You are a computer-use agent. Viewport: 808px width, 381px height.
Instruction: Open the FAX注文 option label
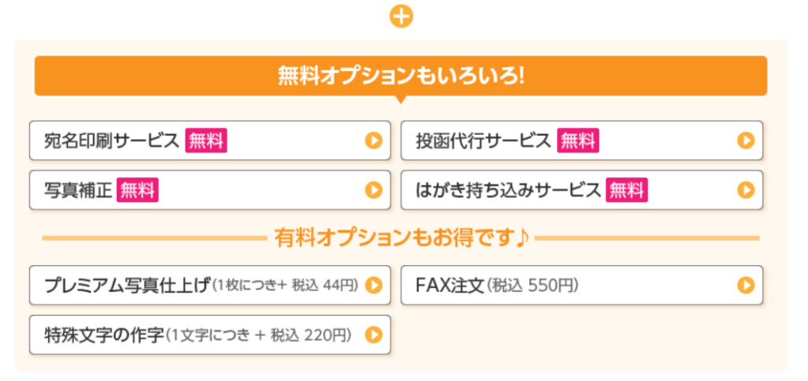point(451,285)
